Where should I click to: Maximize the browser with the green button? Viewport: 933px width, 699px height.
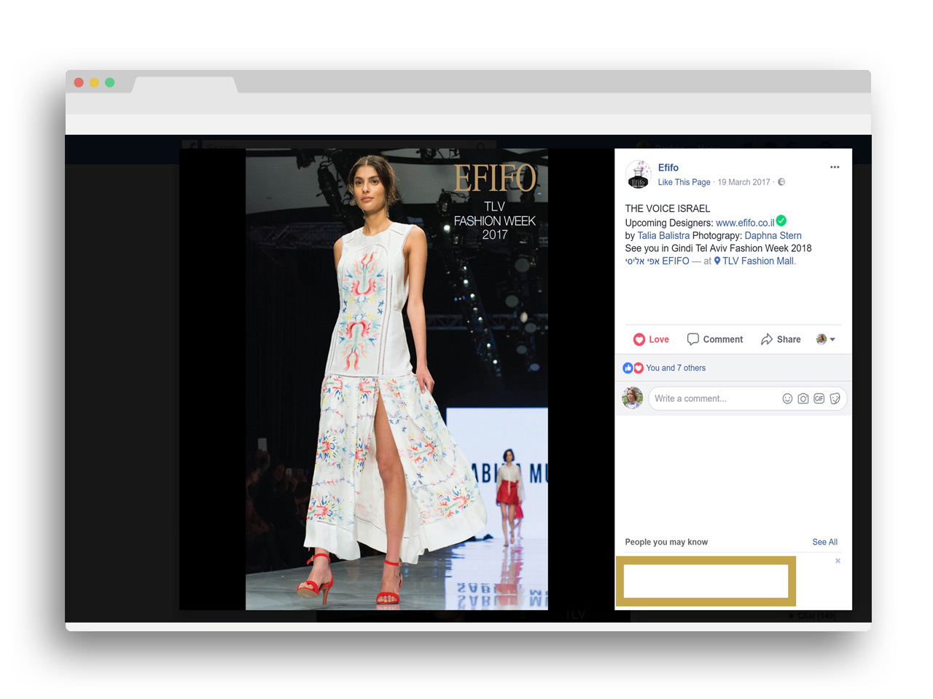point(109,82)
